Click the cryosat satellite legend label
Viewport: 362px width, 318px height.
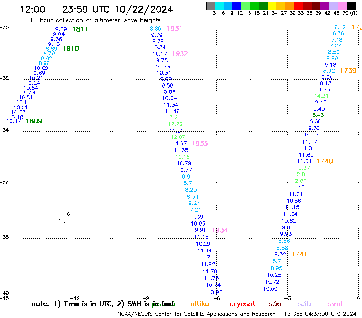(243, 304)
